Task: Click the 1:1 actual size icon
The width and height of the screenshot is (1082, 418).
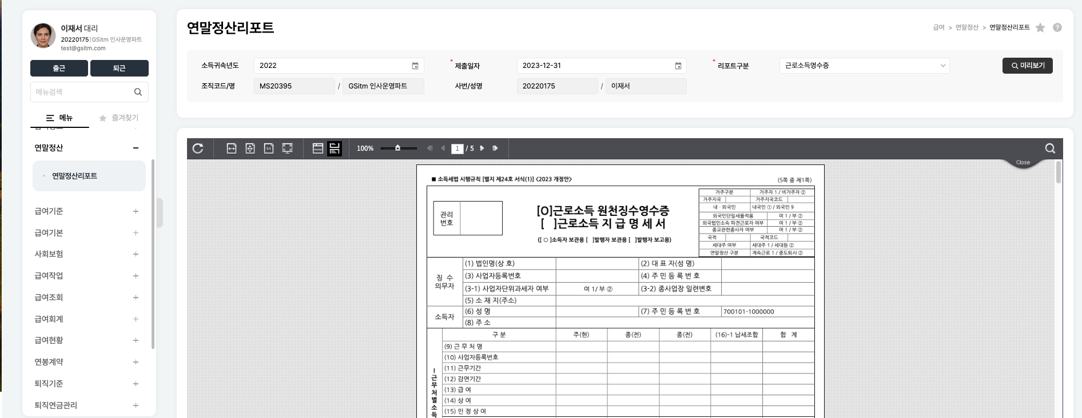Action: click(x=269, y=148)
